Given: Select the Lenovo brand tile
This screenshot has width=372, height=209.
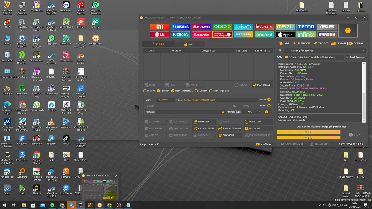Looking at the screenshot, I should click(x=201, y=35).
